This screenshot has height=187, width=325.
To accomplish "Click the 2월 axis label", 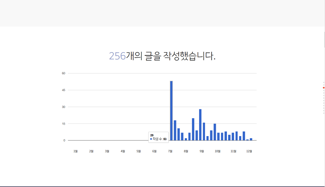I will (x=91, y=151).
